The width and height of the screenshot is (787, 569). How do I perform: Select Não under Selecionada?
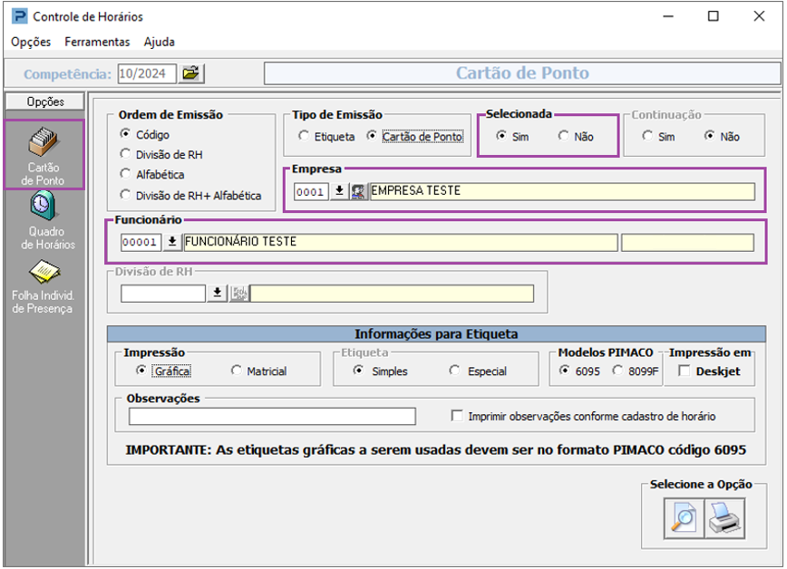click(563, 137)
